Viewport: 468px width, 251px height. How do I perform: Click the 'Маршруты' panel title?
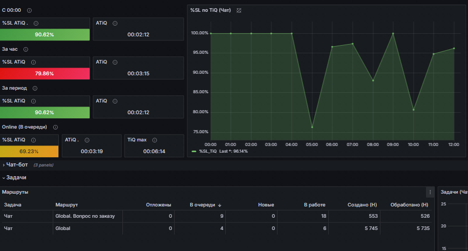(x=15, y=192)
